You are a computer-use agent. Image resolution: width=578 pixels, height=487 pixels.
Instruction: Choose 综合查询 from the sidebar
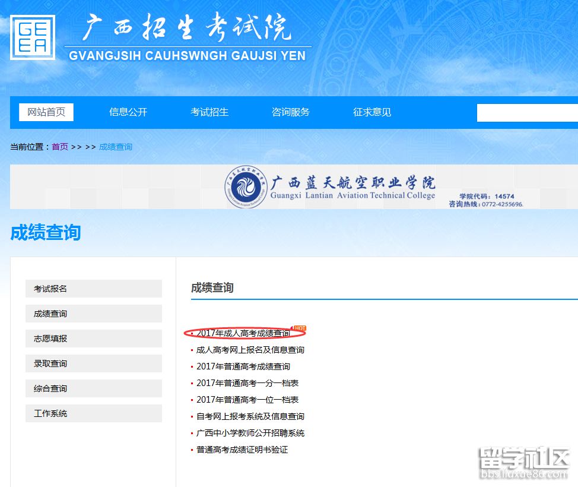point(93,388)
